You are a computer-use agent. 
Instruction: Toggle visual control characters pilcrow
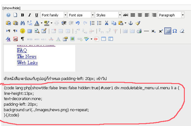pyautogui.click(x=22, y=39)
